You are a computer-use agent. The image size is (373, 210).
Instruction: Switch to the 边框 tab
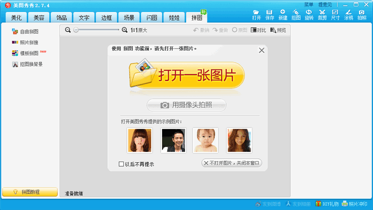tap(106, 18)
